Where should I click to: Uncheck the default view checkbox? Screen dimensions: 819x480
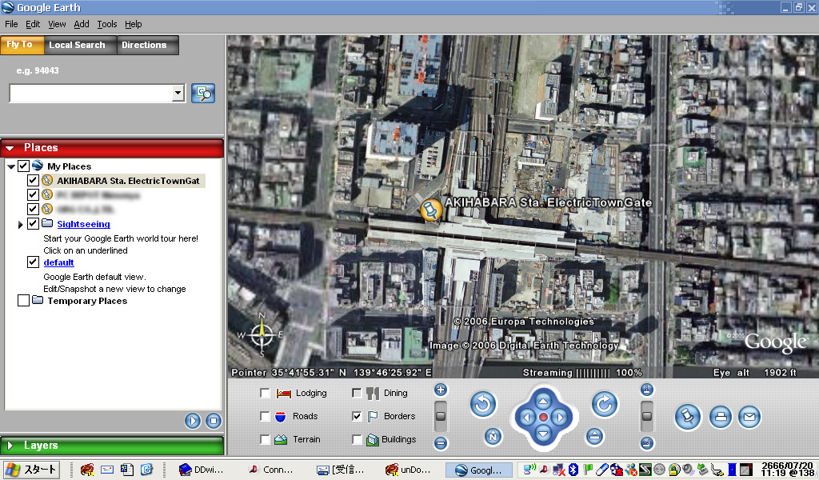click(33, 262)
